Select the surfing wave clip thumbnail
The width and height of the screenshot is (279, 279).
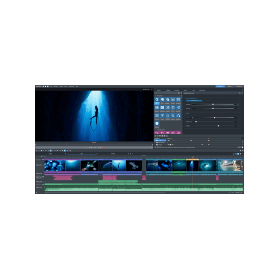coord(224,166)
